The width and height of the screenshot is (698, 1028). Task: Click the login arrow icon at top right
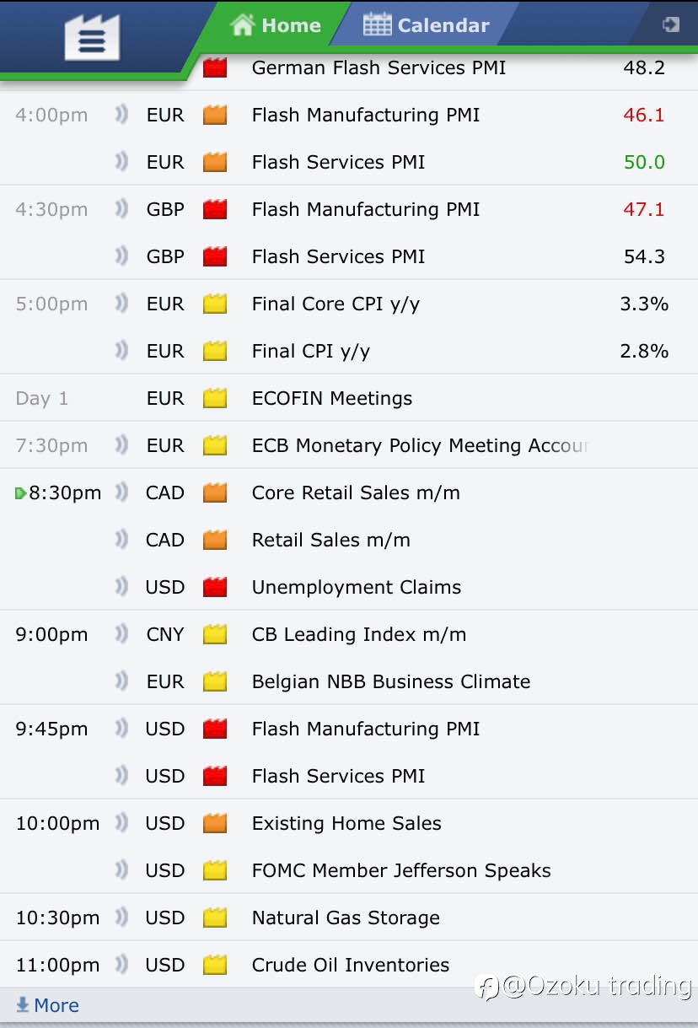671,24
